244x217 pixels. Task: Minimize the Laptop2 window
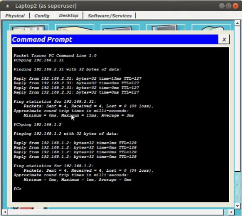222,6
